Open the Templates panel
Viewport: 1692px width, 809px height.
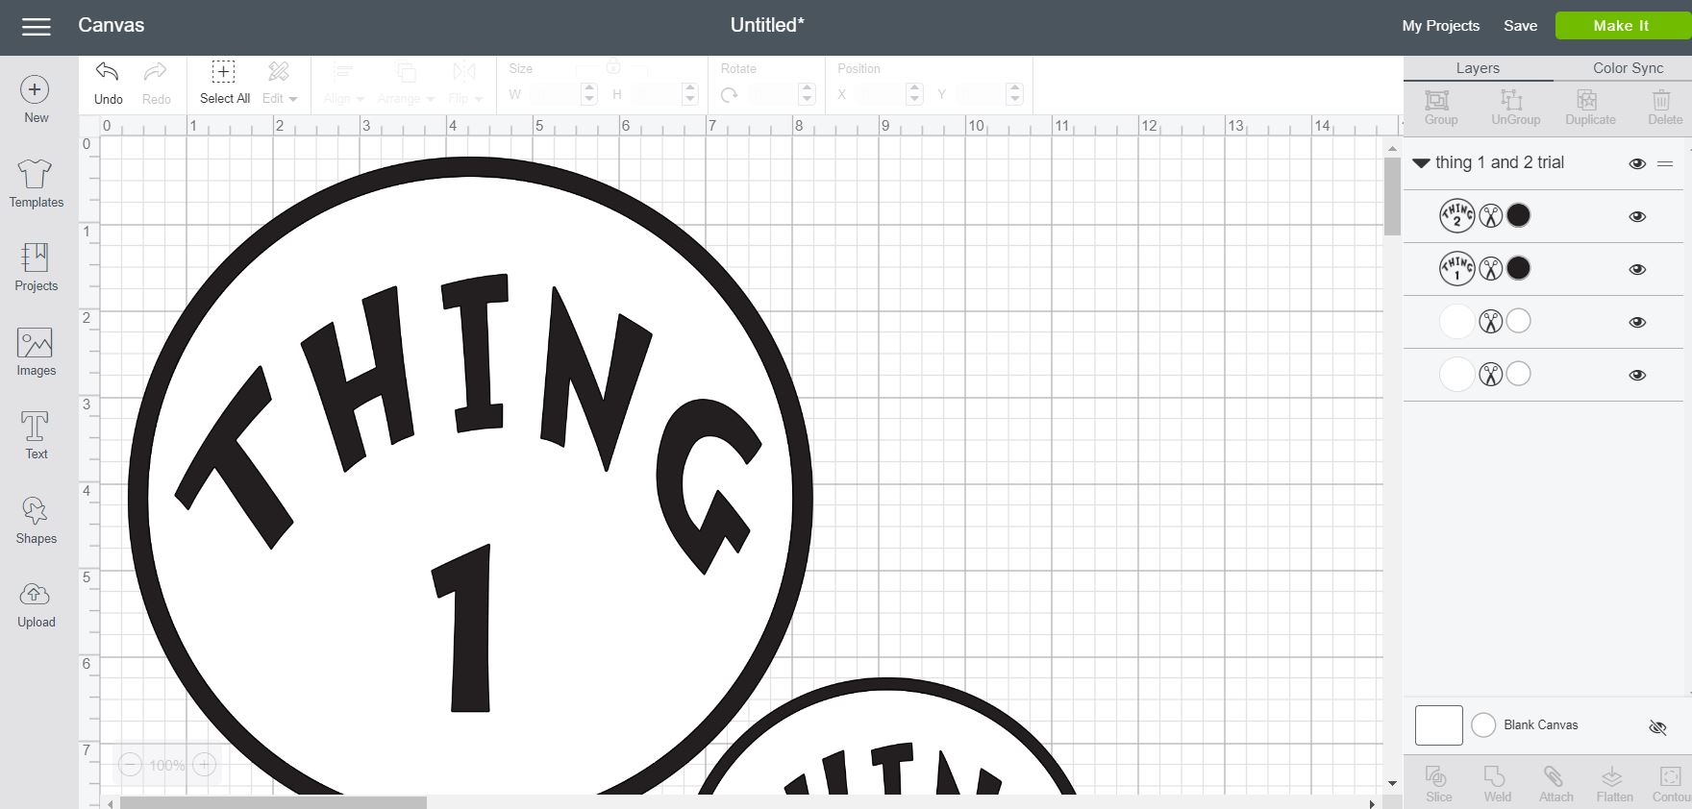[x=36, y=184]
